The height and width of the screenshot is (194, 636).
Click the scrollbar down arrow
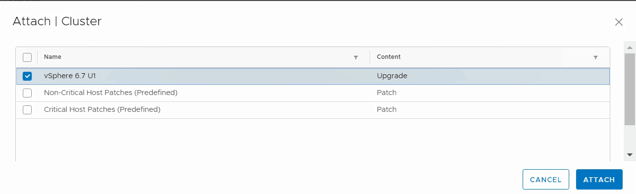[630, 155]
